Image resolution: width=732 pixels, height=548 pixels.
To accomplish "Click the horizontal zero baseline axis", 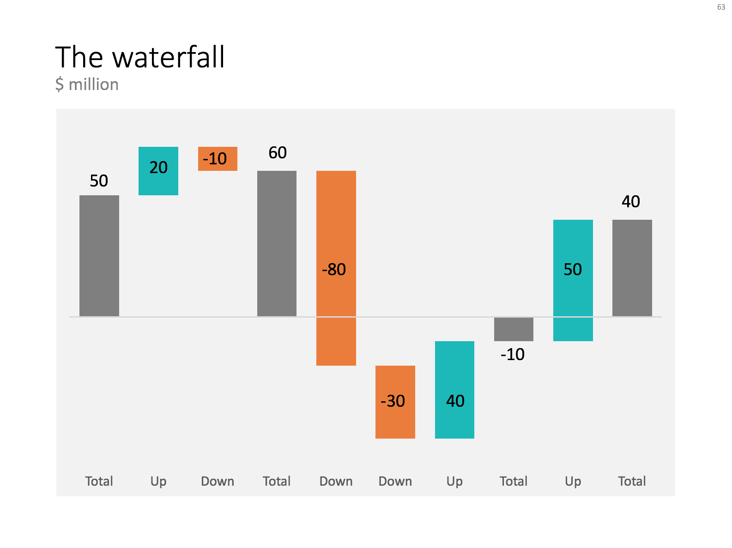I will click(x=366, y=317).
